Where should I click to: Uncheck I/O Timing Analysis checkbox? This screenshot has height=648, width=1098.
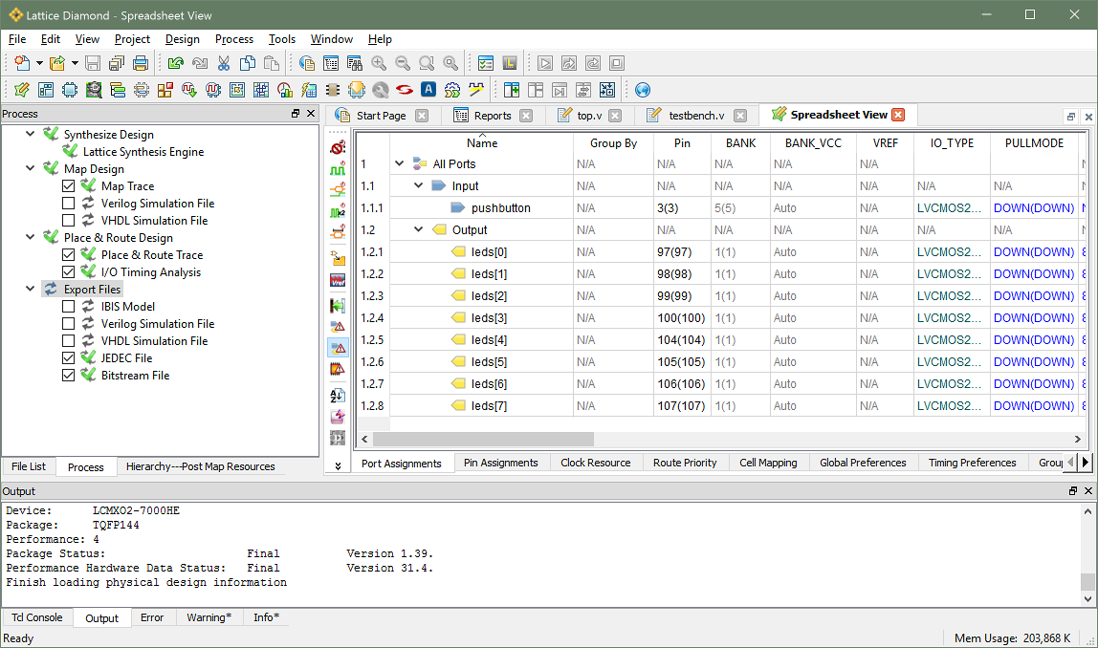68,272
